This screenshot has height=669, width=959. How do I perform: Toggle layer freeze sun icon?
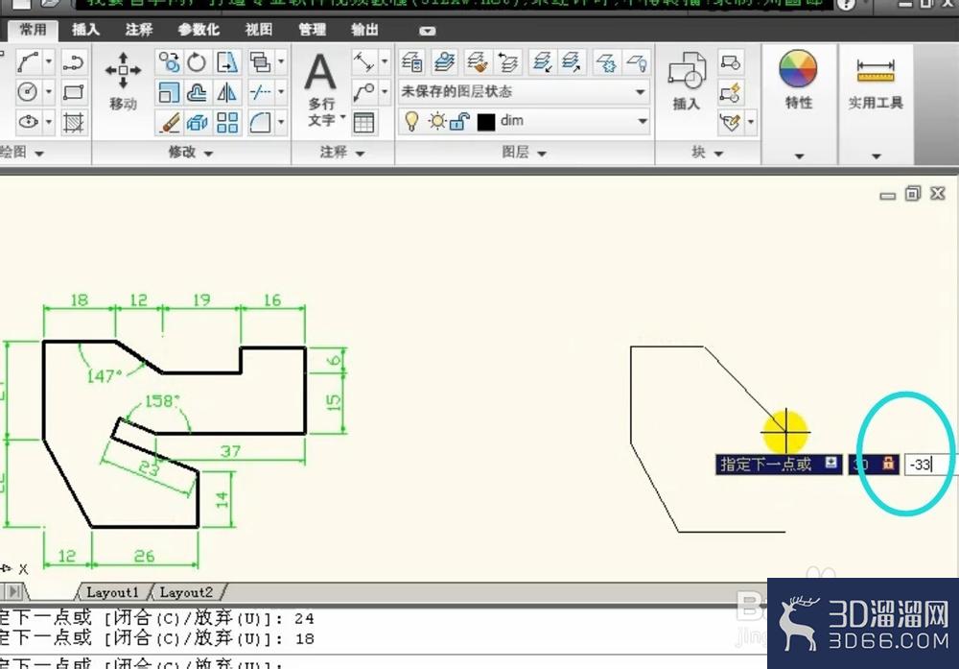436,121
